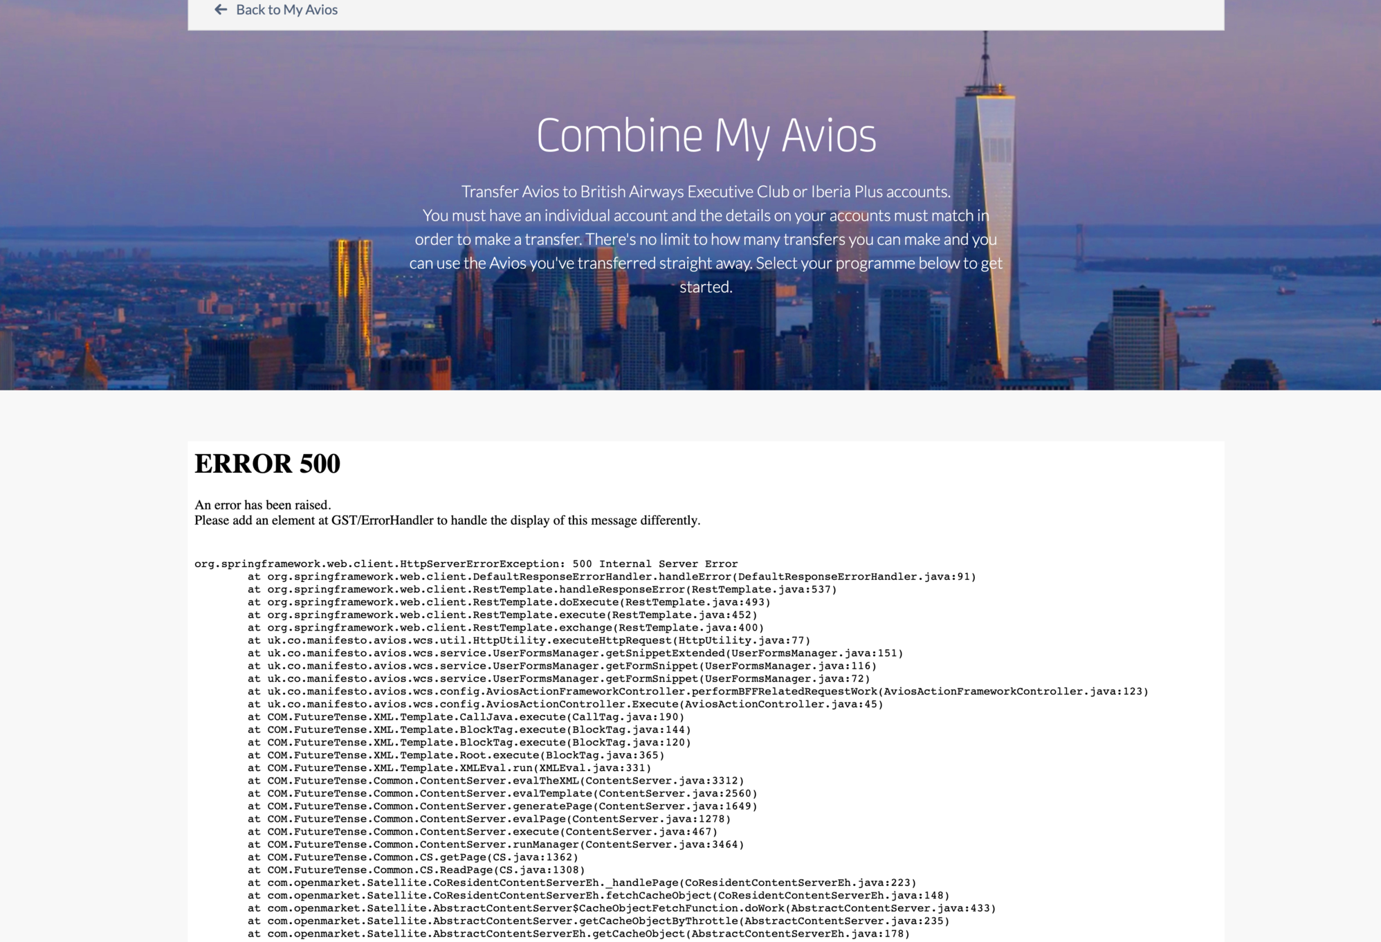Click the ContentServer.runManager stack line

tap(495, 844)
